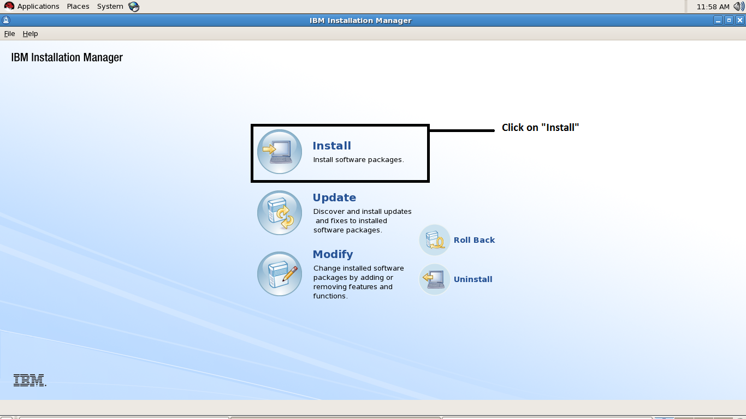Click the "IBM Installation Manager" page heading
Viewport: 746px width, 419px height.
[67, 57]
